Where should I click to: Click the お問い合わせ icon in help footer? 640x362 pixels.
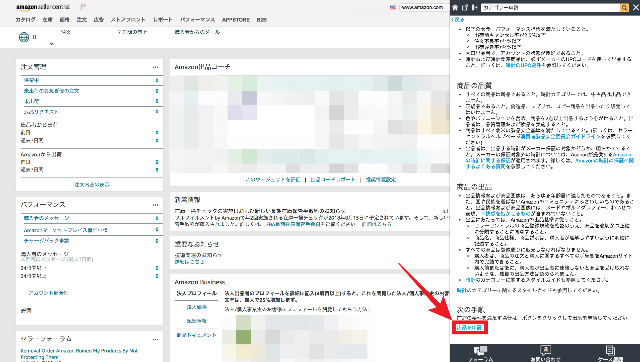[x=545, y=350]
